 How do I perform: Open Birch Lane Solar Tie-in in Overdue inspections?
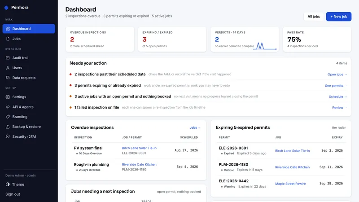point(139,148)
